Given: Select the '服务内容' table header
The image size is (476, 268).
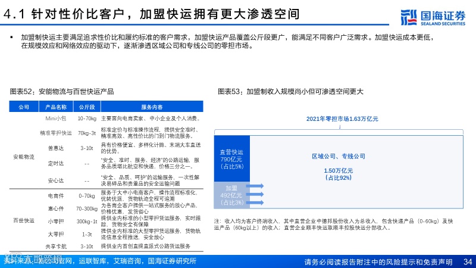Looking at the screenshot, I should [x=152, y=107].
